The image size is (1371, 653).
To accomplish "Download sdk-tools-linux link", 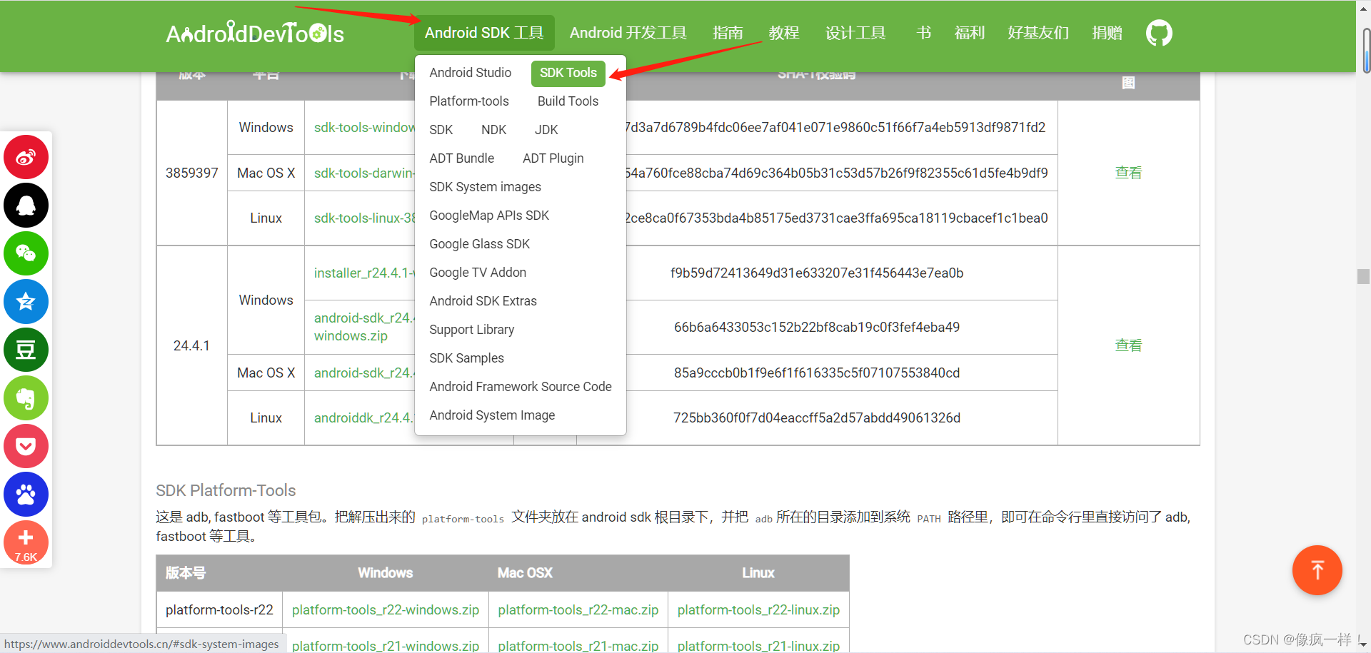I will pos(364,218).
